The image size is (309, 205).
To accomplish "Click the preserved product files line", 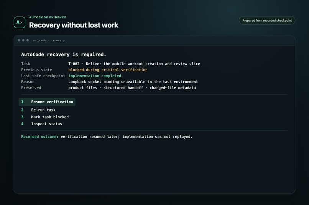I will click(132, 88).
